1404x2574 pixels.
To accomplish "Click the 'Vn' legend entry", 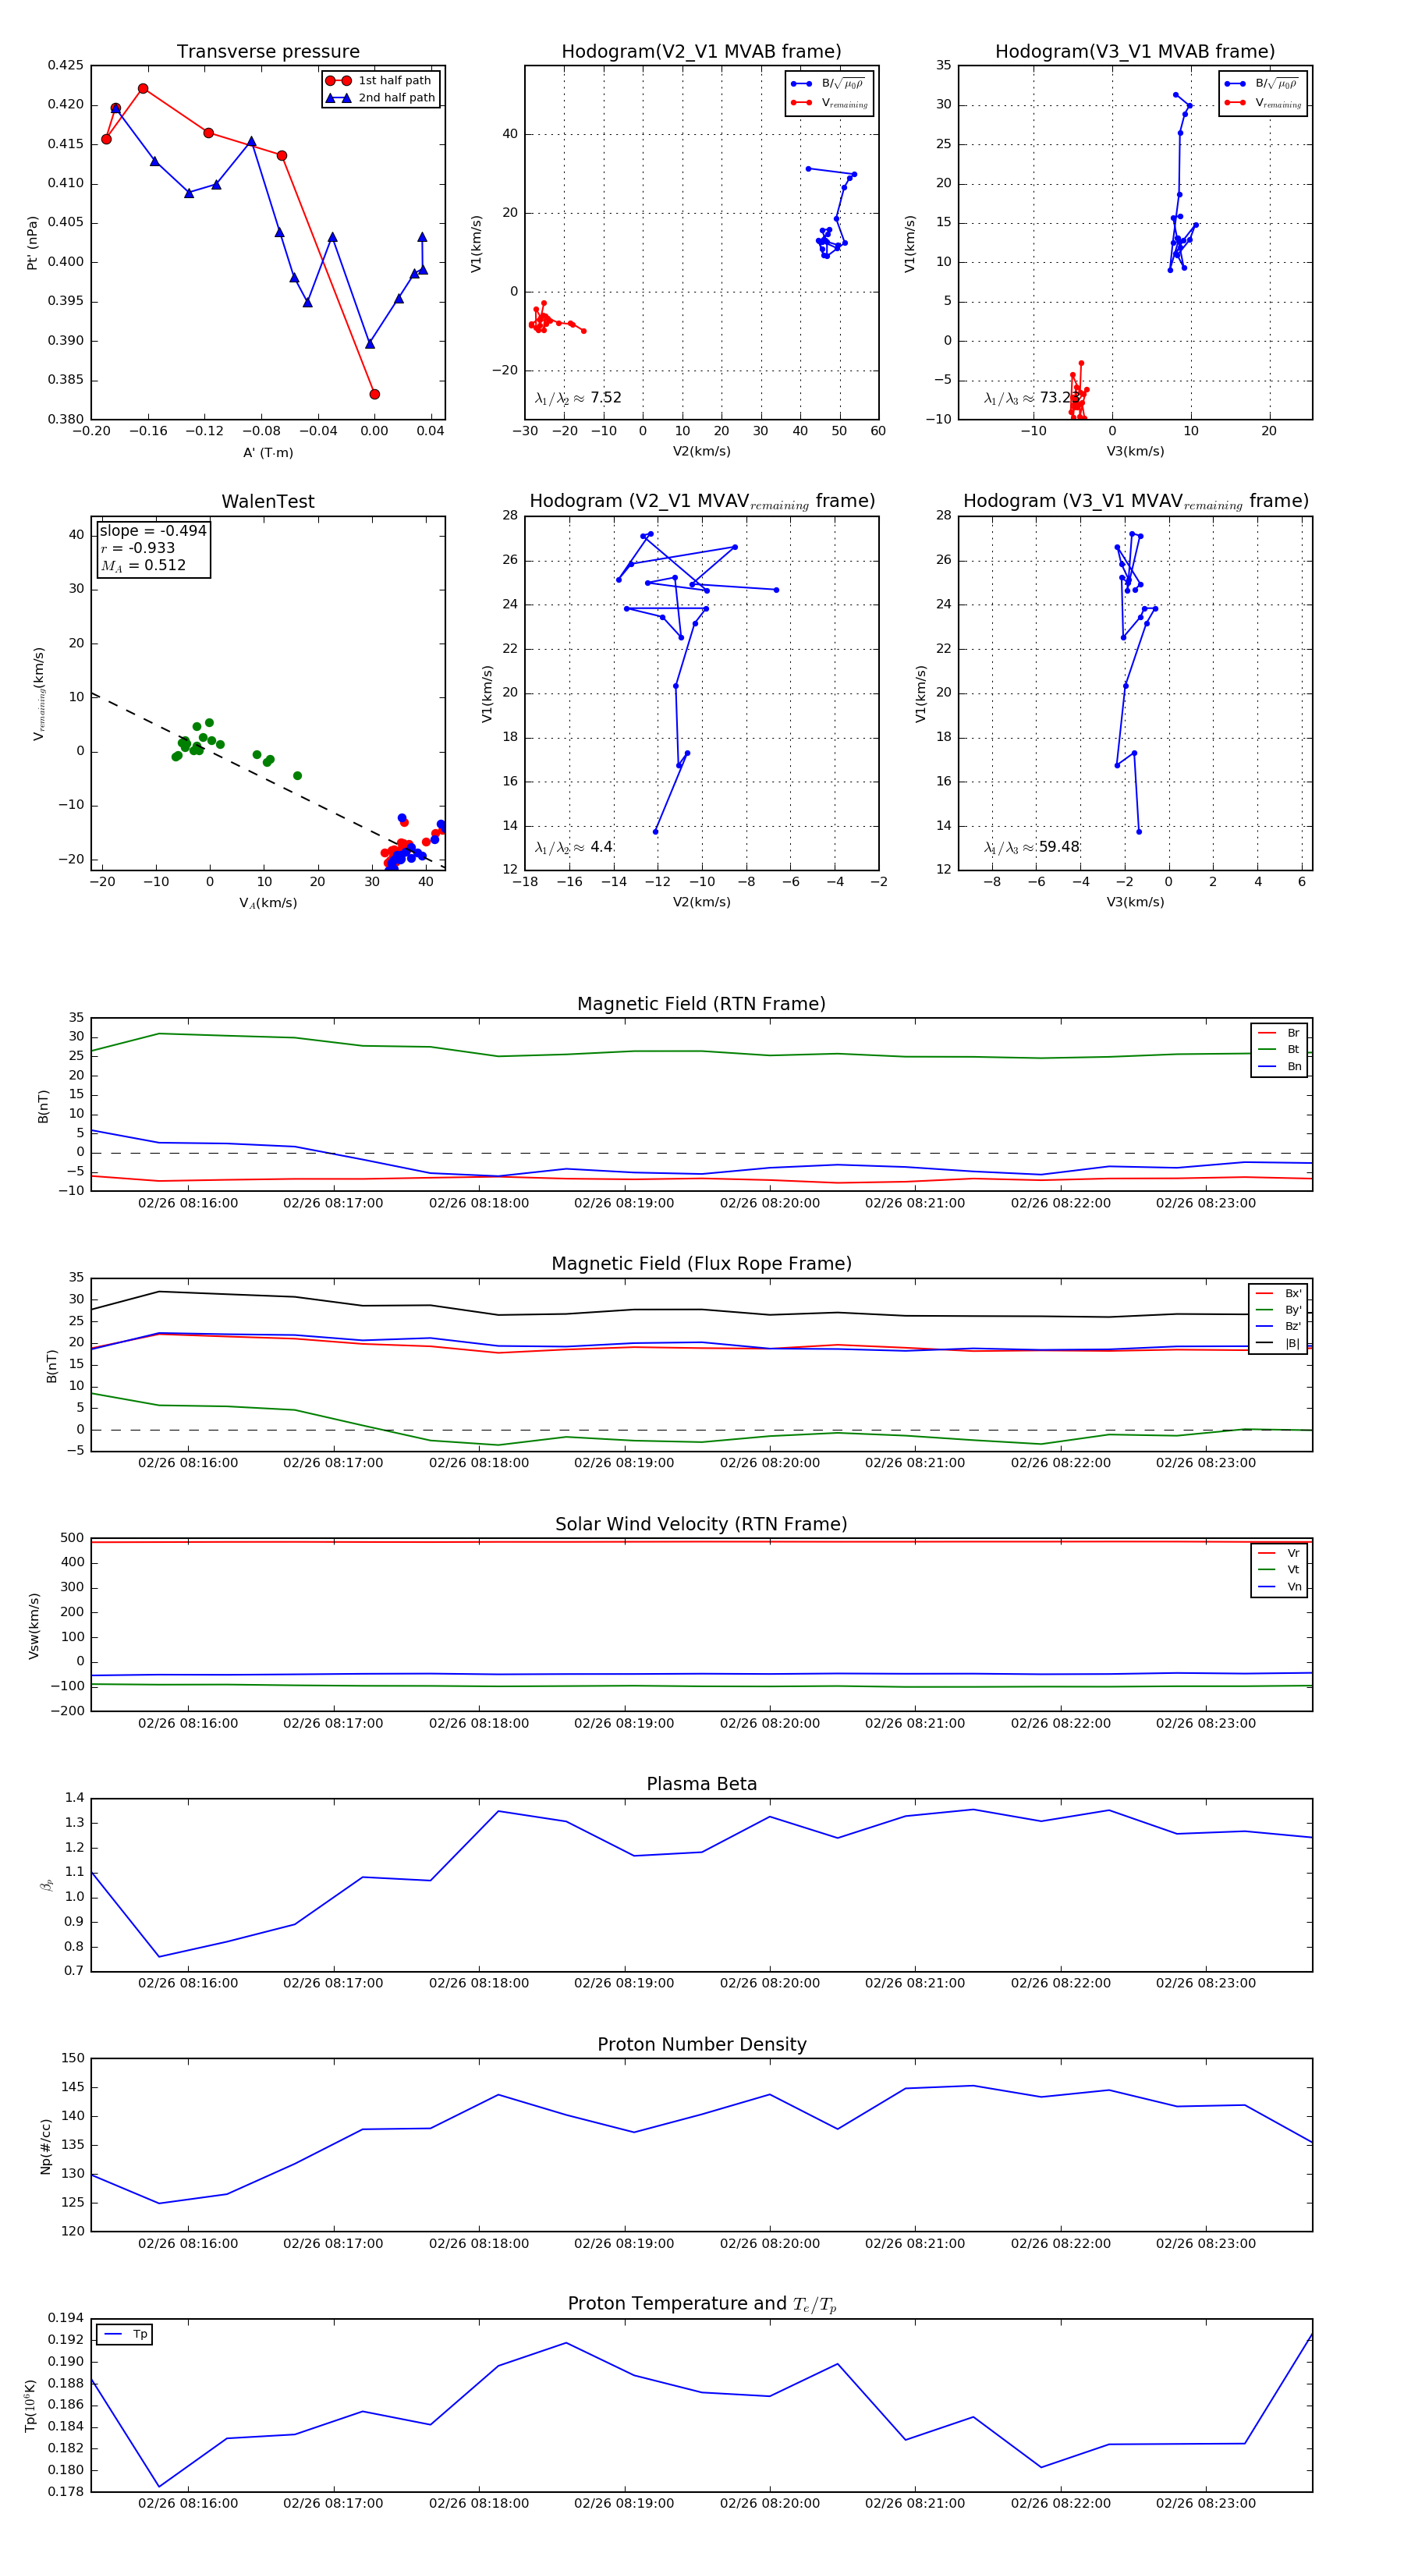I will 1280,1587.
